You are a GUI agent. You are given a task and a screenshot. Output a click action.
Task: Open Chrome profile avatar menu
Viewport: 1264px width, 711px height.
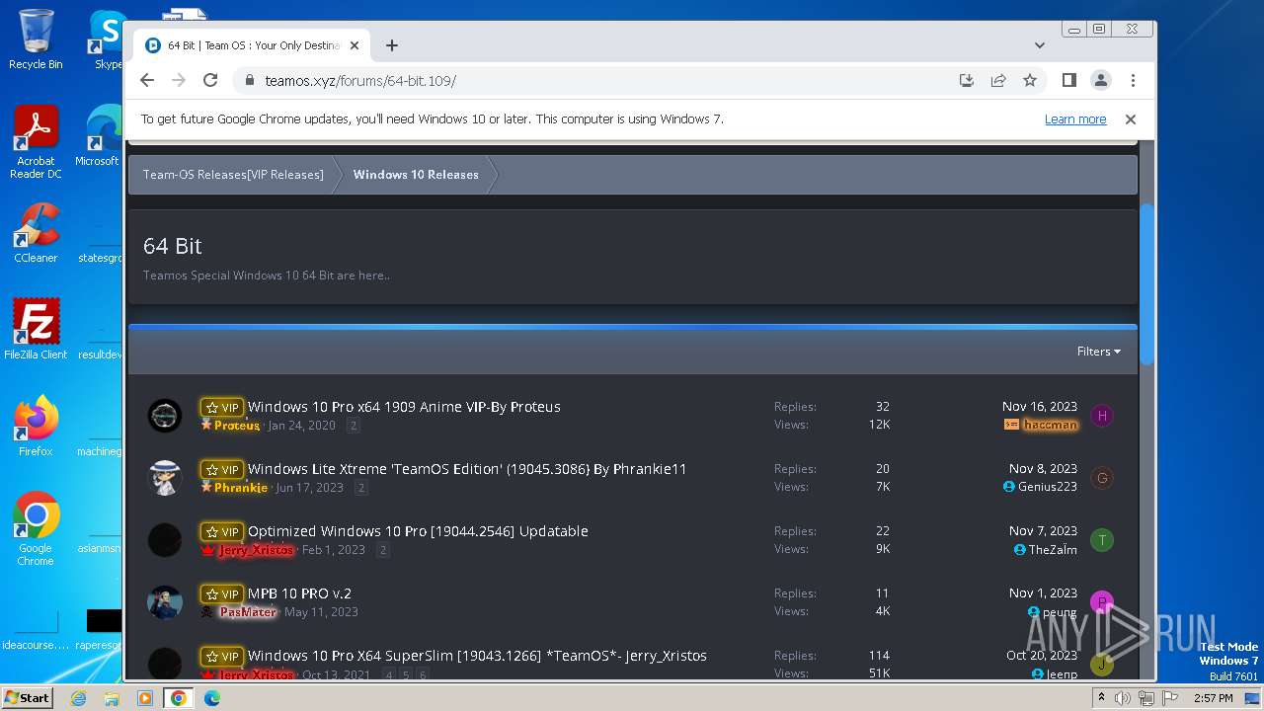(x=1101, y=80)
